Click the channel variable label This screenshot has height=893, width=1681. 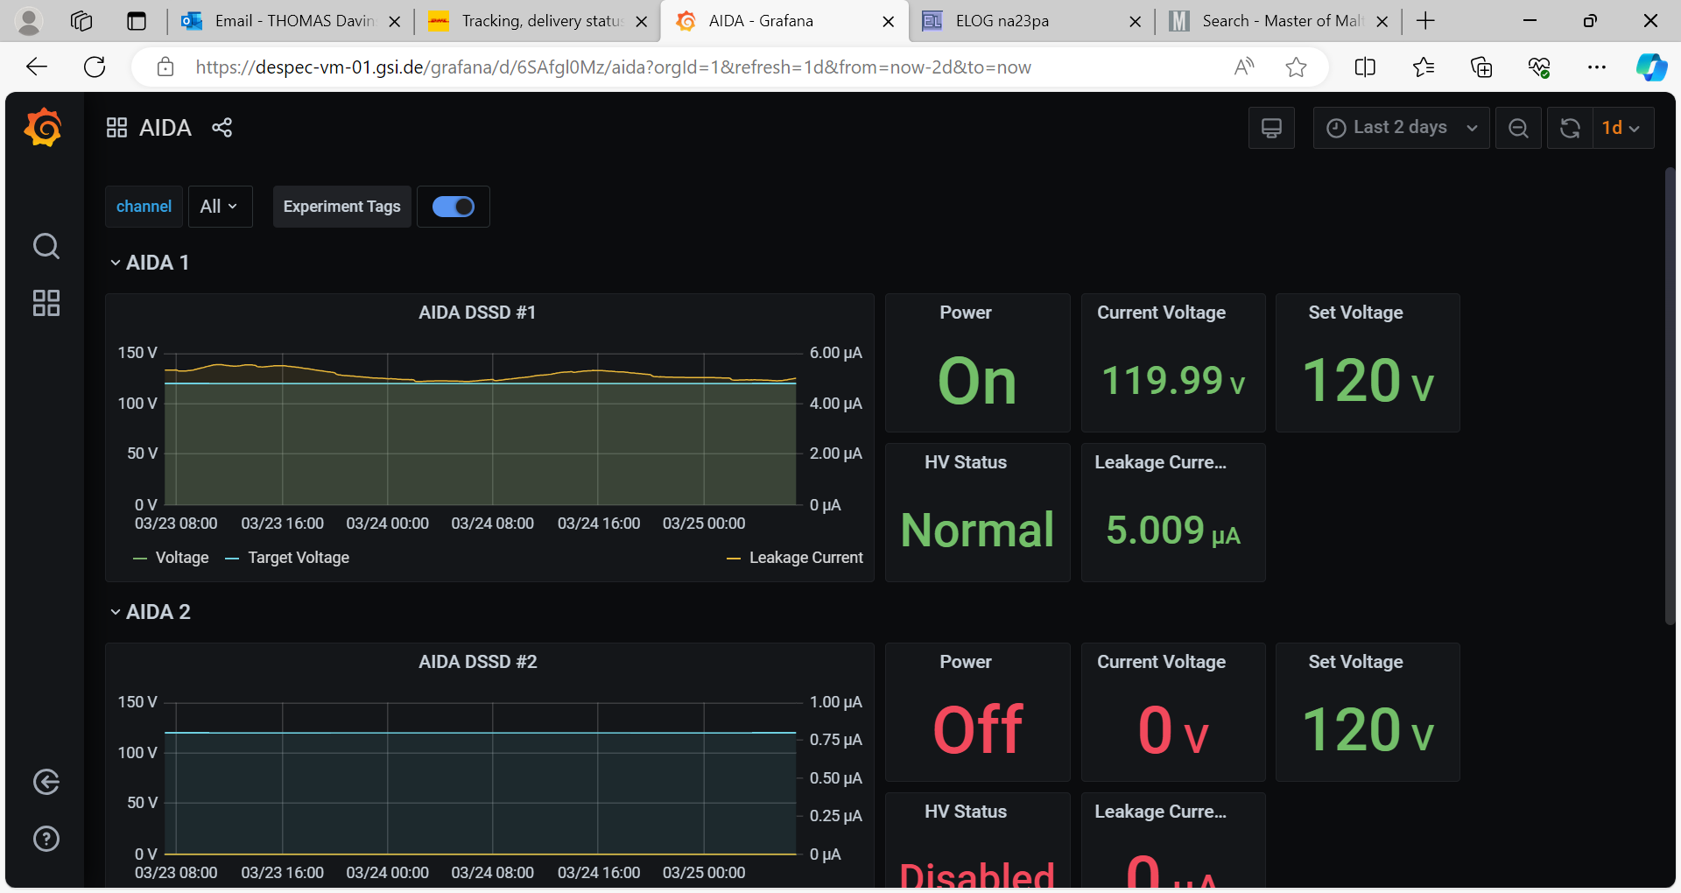144,207
